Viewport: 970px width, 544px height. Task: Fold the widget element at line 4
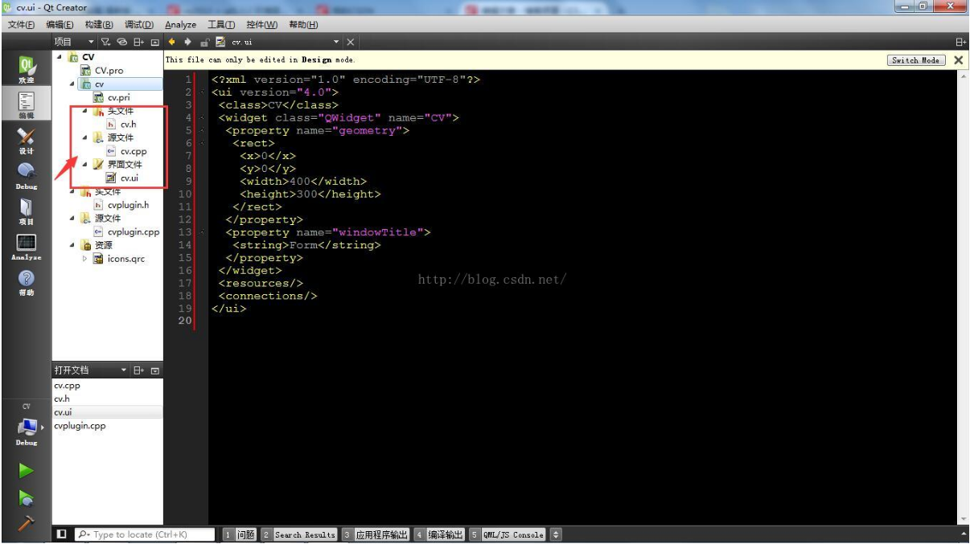coord(201,118)
